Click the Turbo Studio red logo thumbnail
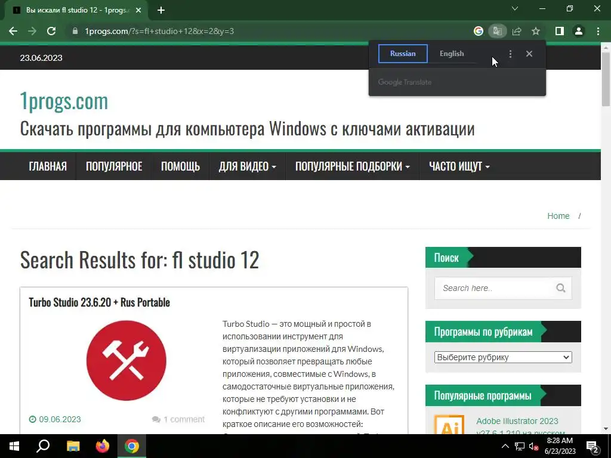Image resolution: width=611 pixels, height=458 pixels. coord(126,360)
